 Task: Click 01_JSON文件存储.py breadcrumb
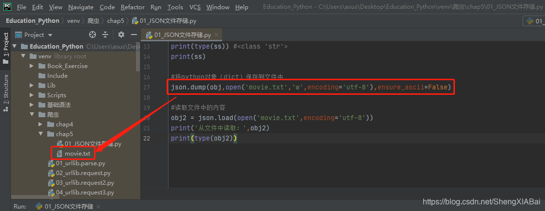(x=164, y=21)
